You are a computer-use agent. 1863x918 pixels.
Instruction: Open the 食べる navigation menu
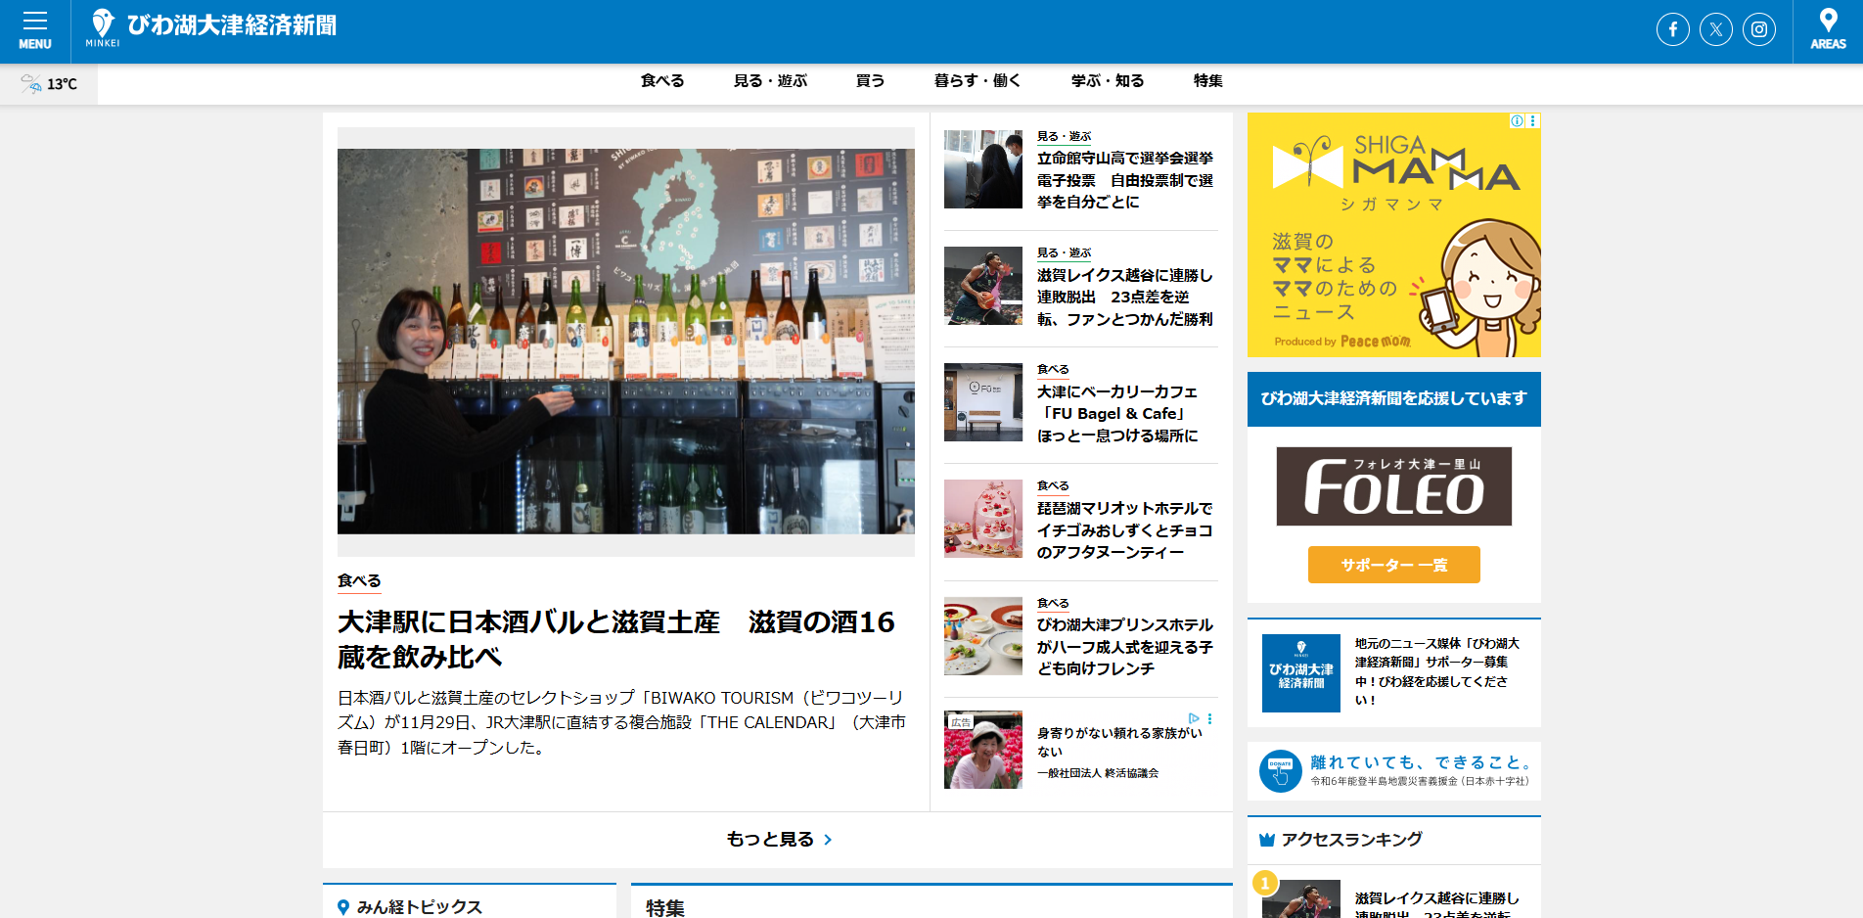click(x=662, y=81)
